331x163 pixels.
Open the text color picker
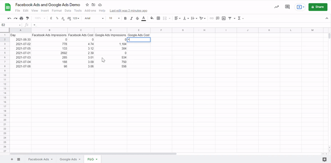click(144, 18)
